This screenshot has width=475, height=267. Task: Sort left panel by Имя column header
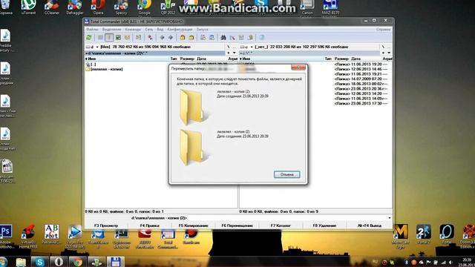coord(127,59)
